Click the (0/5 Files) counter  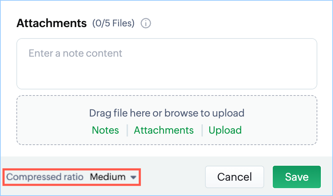coord(113,24)
